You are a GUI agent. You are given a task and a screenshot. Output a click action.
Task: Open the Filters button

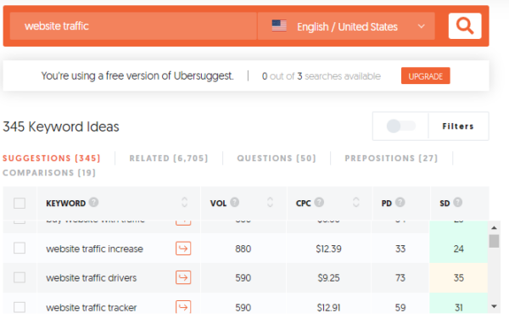[x=458, y=126]
